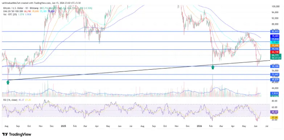The height and width of the screenshot is (140, 284).
Task: Click the 44,000 price axis label
Action: 275,88
